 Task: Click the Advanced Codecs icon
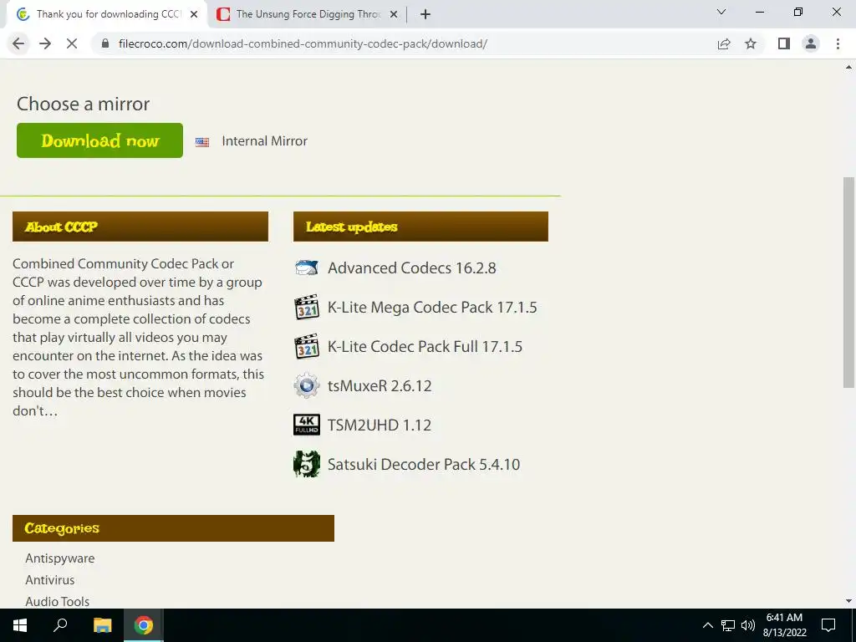point(307,267)
